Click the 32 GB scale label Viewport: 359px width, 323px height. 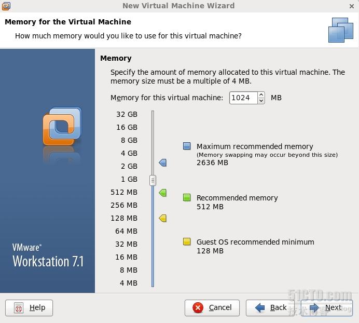(127, 114)
